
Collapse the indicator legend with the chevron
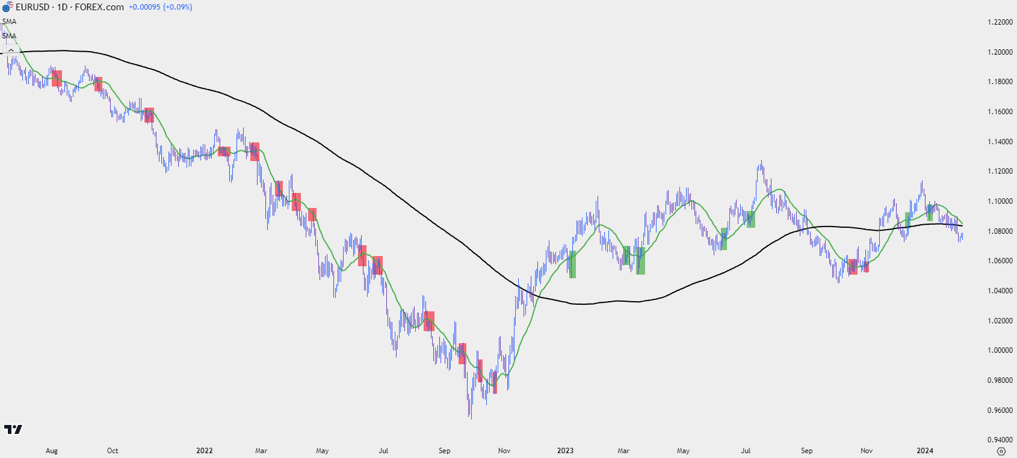pyautogui.click(x=11, y=50)
